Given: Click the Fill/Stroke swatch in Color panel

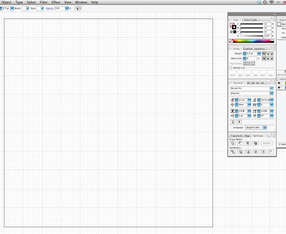Looking at the screenshot, I should [x=233, y=26].
